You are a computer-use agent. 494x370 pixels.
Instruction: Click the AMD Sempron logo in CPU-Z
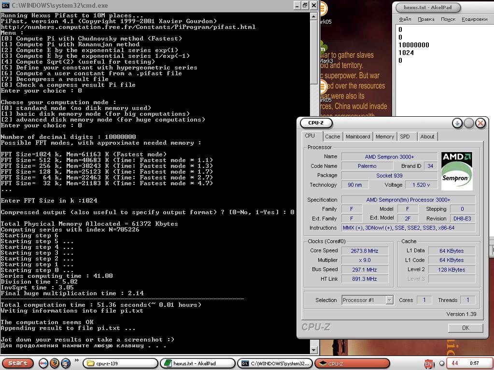pyautogui.click(x=456, y=171)
